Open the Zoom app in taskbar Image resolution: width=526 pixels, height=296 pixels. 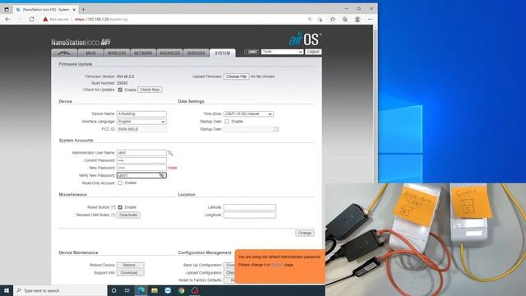coord(168,290)
